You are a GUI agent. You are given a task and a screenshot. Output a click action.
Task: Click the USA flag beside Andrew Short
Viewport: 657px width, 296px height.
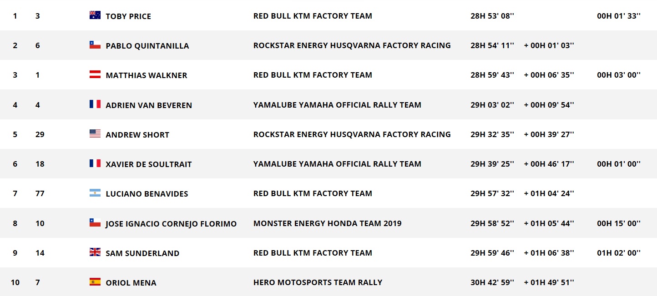(95, 134)
